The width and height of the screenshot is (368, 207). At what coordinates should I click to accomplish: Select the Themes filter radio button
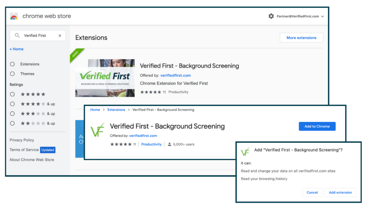(x=12, y=74)
